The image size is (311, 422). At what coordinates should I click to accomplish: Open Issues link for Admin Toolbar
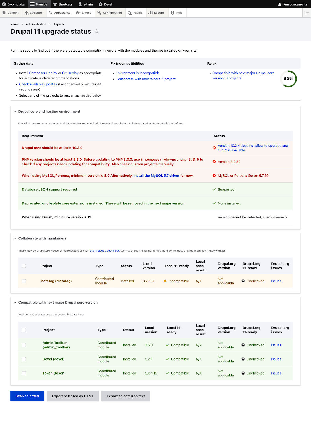[x=276, y=345]
